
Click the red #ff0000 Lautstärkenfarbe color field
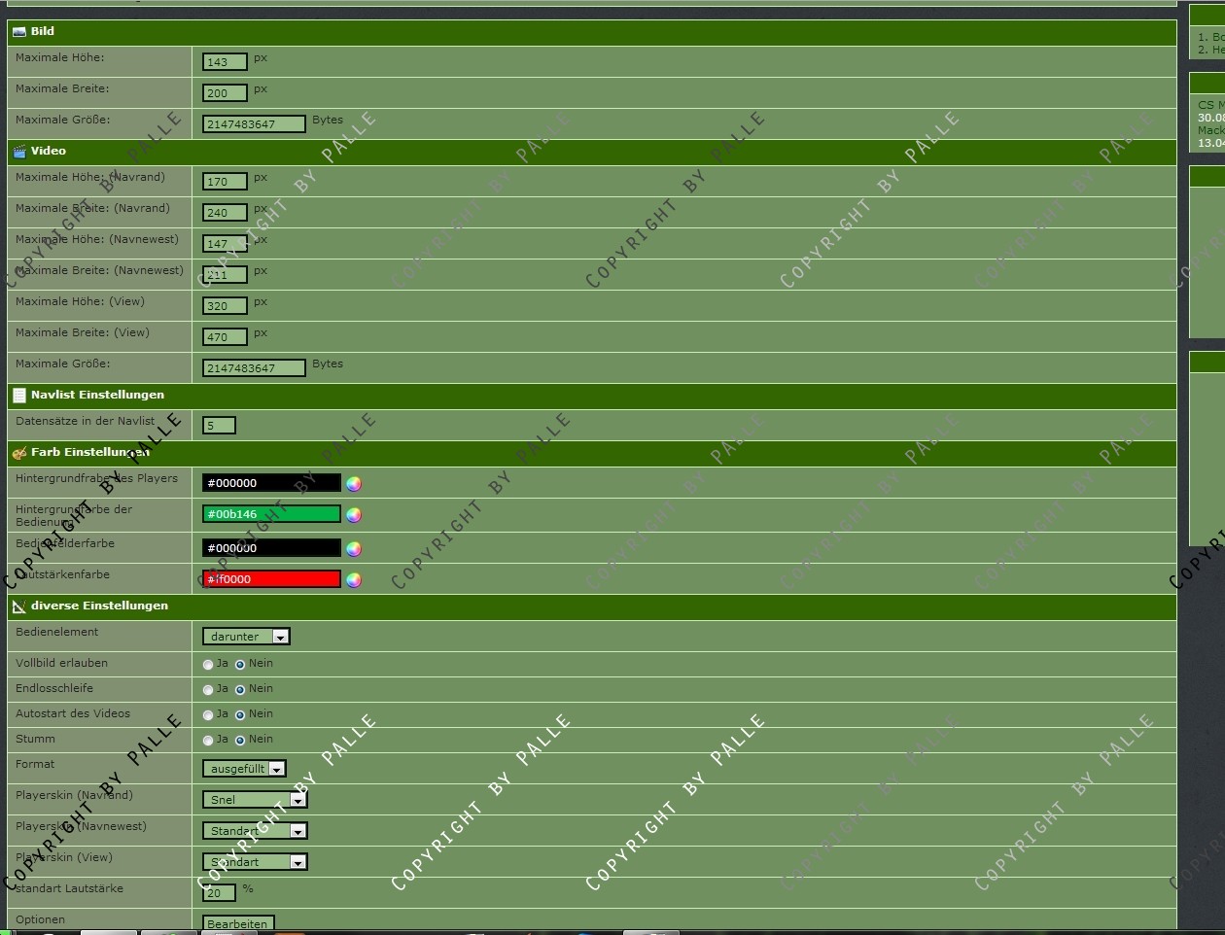[x=271, y=579]
